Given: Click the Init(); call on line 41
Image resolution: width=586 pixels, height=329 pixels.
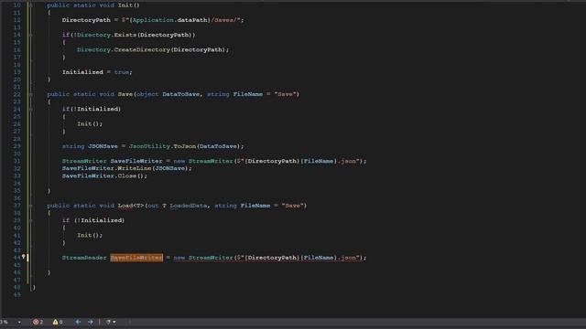Looking at the screenshot, I should (x=90, y=236).
